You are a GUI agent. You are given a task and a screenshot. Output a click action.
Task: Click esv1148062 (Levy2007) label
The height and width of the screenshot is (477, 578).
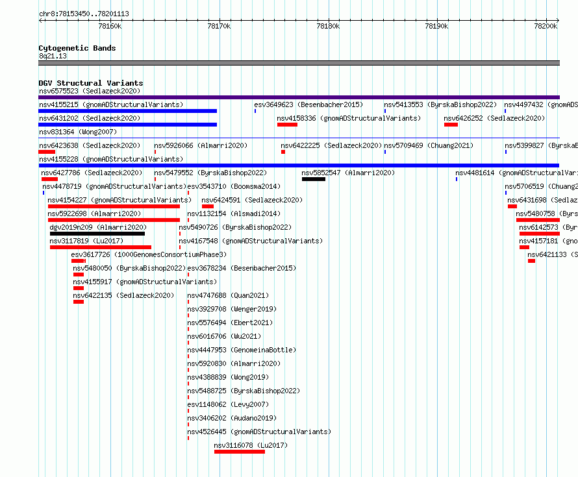[228, 404]
